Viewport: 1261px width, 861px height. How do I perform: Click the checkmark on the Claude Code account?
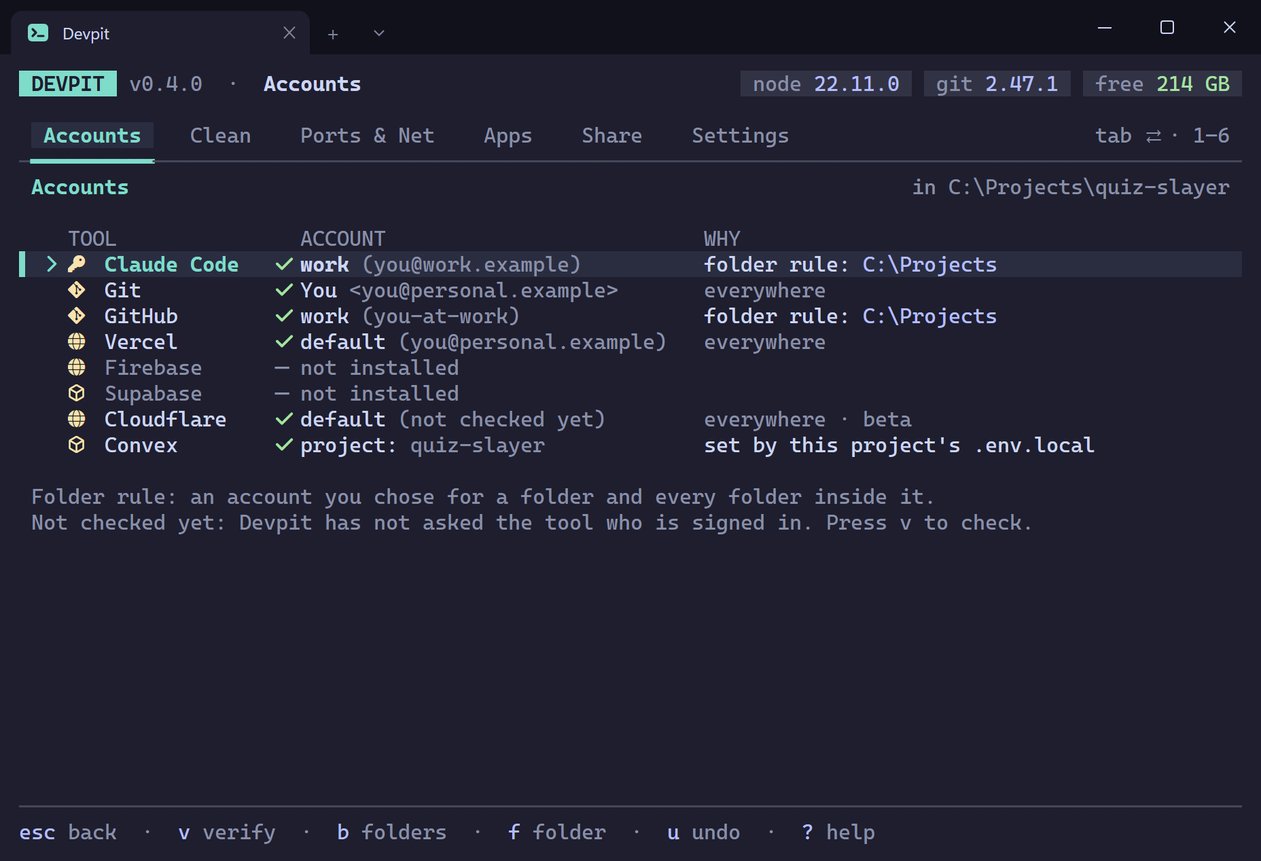(284, 264)
